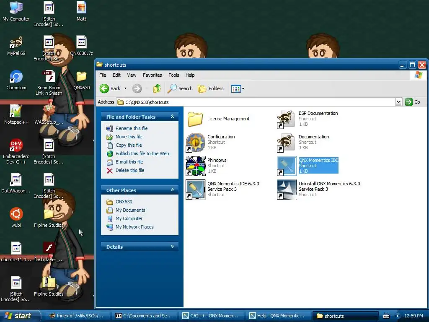429x322 pixels.
Task: Toggle the Folders pane
Action: coord(211,88)
